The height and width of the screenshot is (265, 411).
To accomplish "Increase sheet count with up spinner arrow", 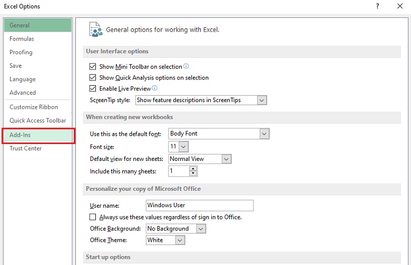I will (193, 169).
